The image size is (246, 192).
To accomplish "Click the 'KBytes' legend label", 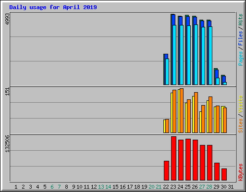I will click(x=241, y=172).
